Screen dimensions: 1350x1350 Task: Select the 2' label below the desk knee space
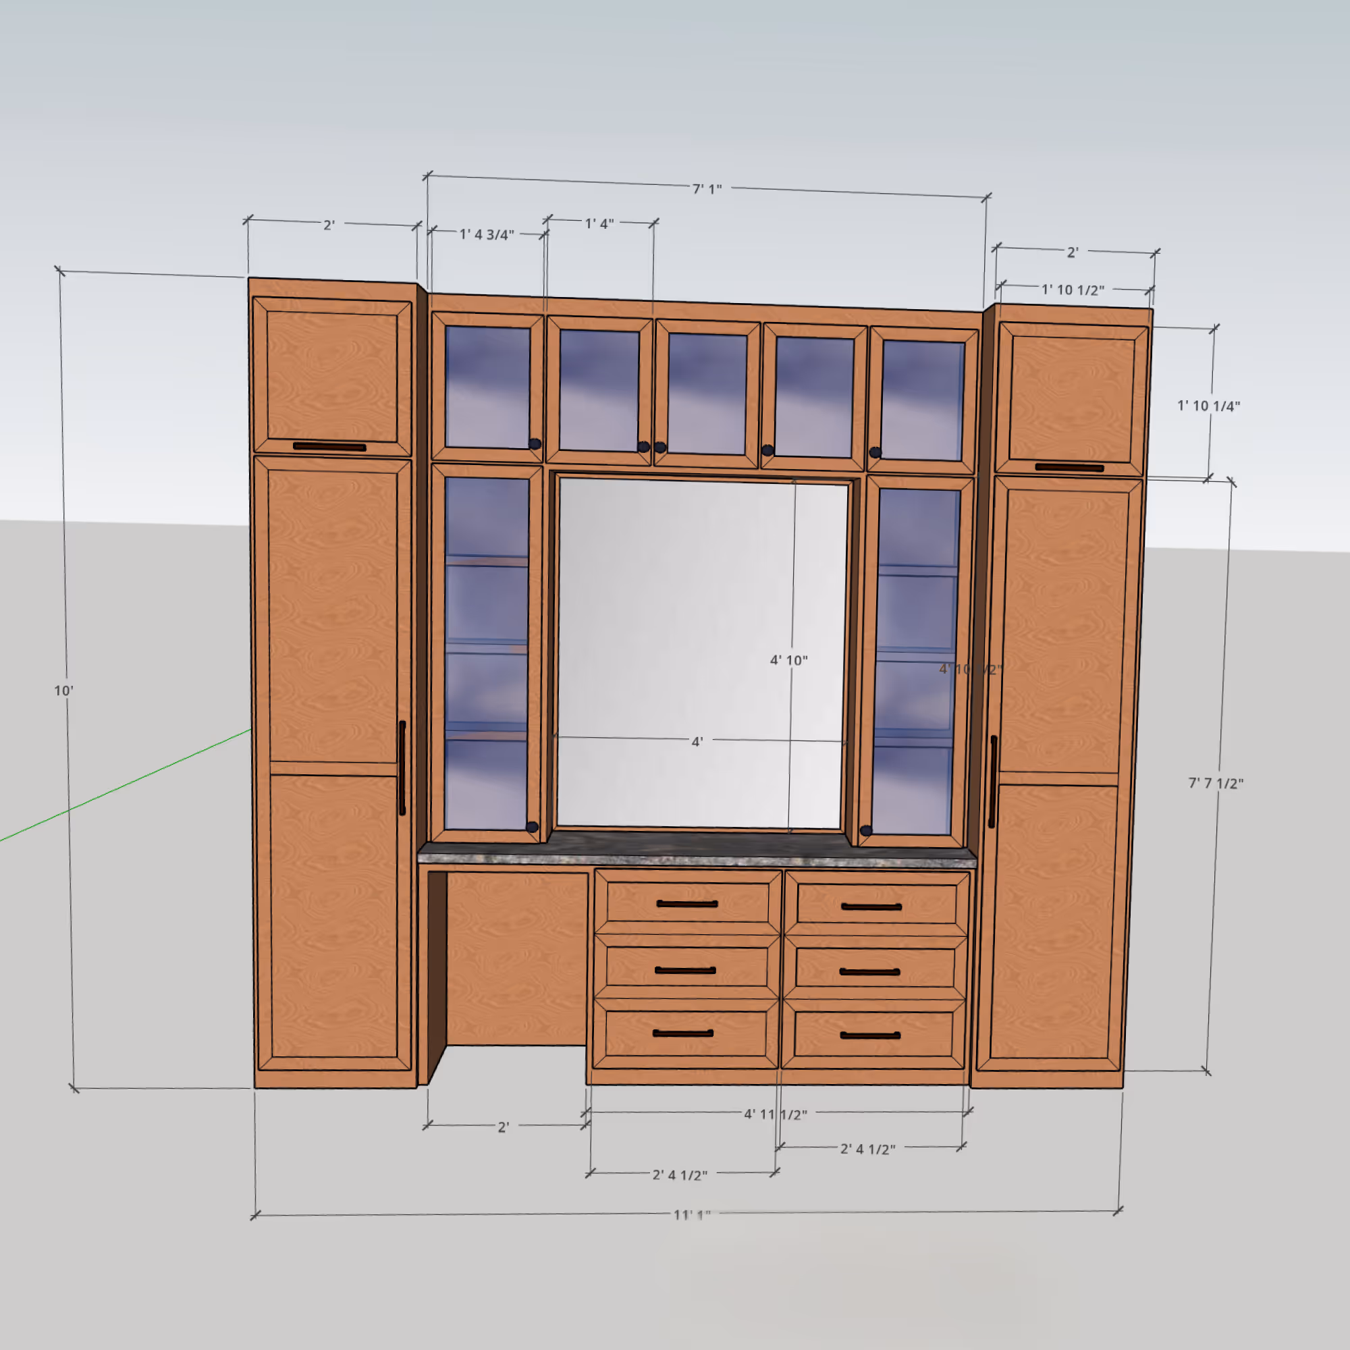(503, 1127)
